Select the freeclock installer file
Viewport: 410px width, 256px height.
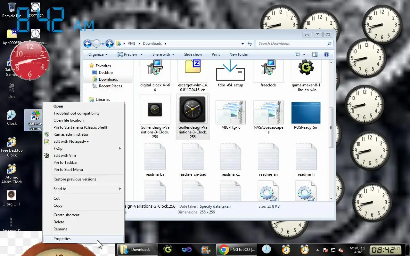268,74
